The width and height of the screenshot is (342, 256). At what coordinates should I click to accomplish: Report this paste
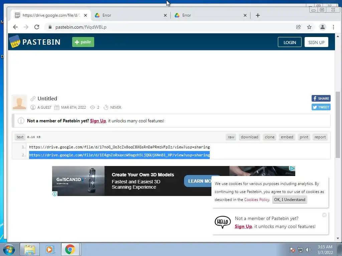pos(320,137)
